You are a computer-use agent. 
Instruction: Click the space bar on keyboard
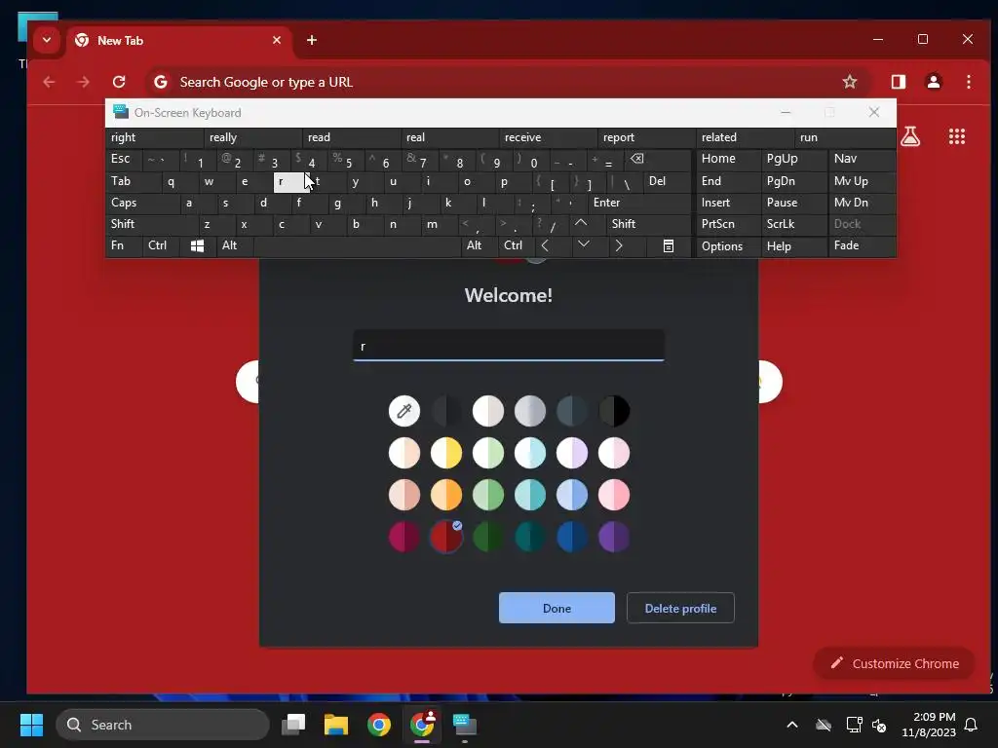click(x=357, y=246)
